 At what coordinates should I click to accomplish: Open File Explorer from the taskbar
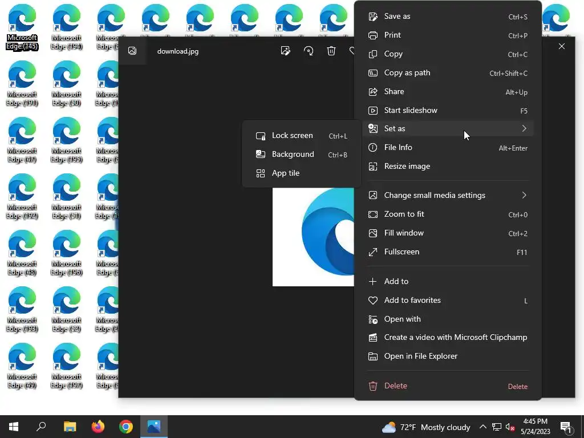[x=70, y=427]
